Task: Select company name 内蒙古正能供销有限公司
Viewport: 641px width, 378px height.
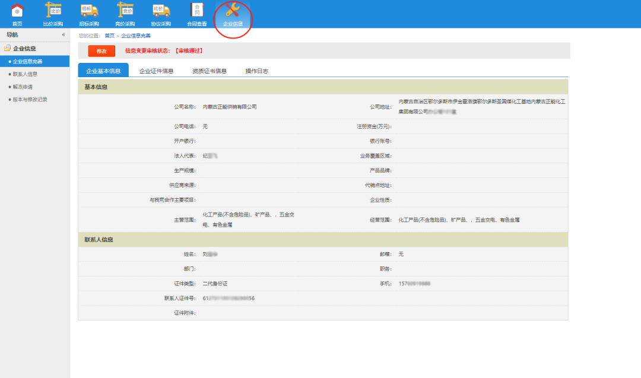Action: tap(230, 107)
